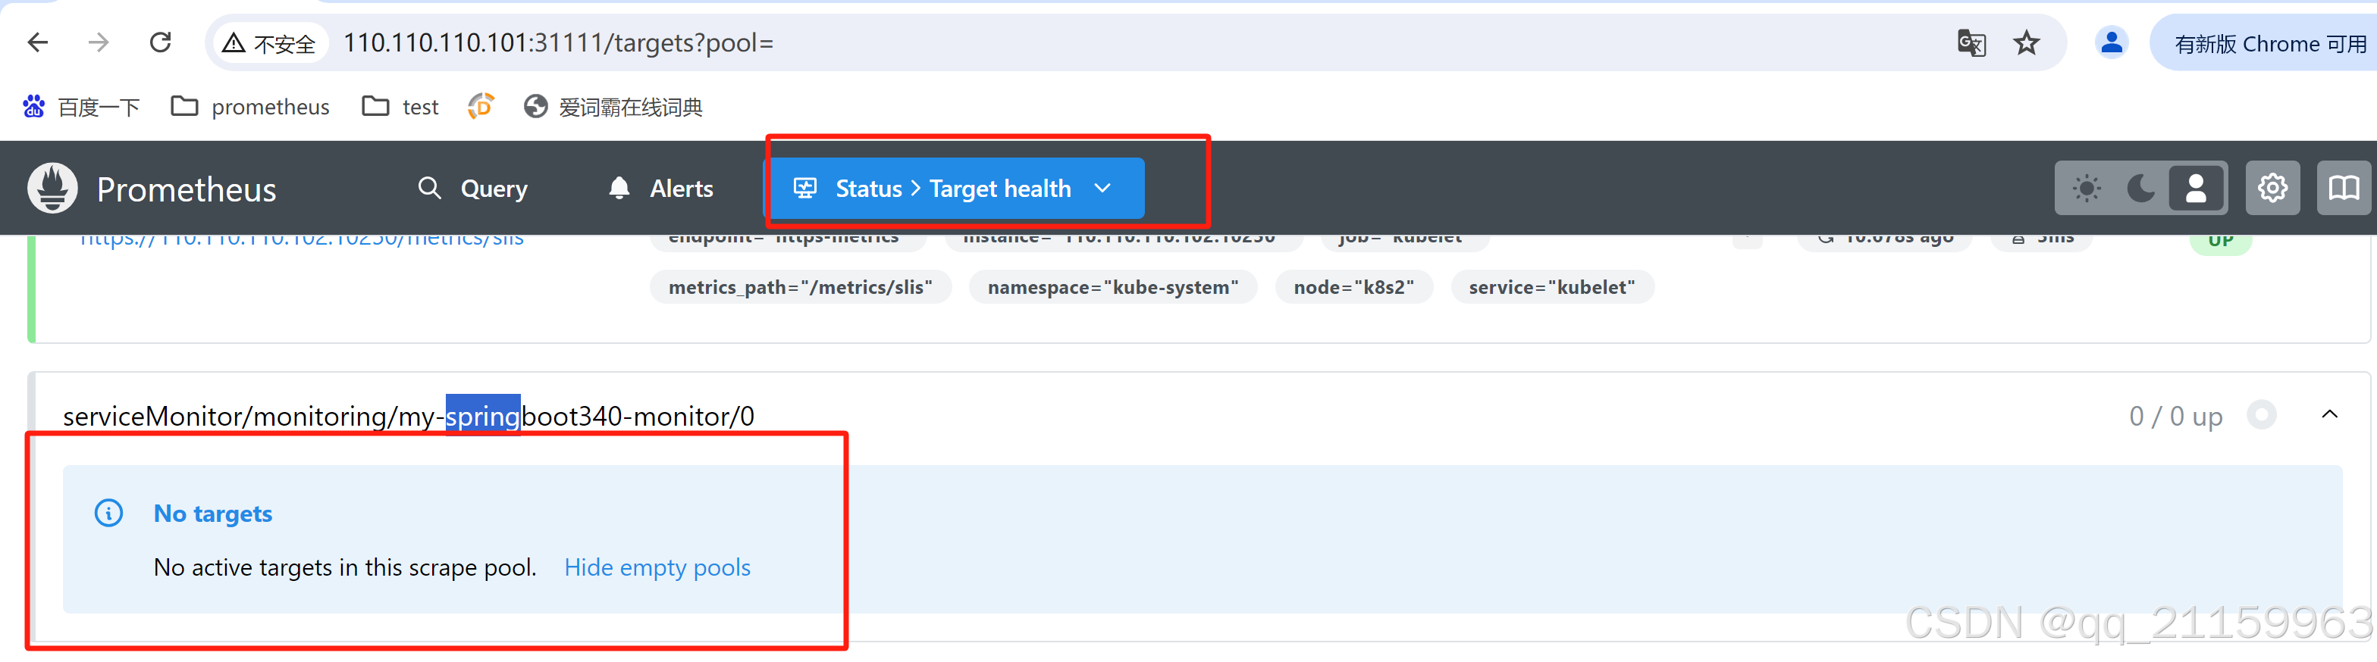This screenshot has width=2377, height=662.
Task: Go back with browser back arrow
Action: click(x=38, y=42)
